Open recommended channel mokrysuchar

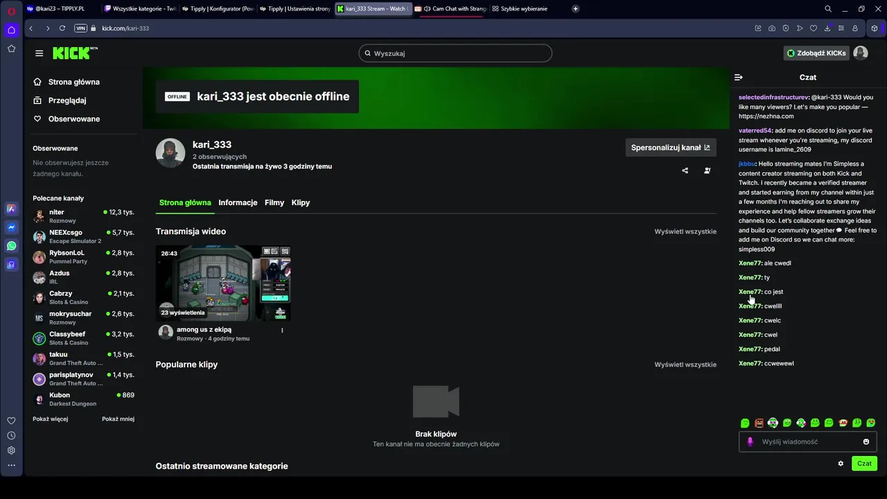83,318
